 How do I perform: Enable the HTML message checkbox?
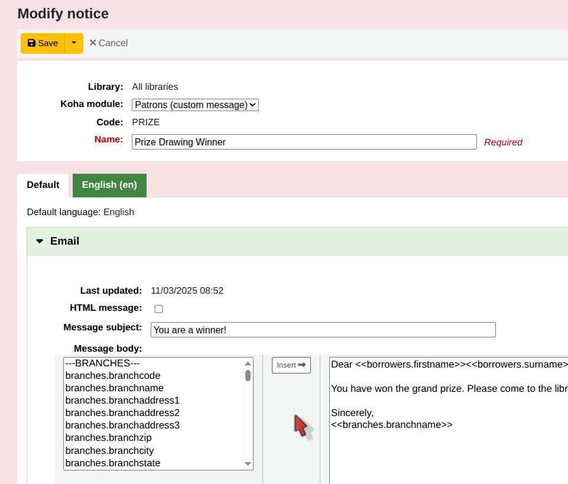click(158, 308)
